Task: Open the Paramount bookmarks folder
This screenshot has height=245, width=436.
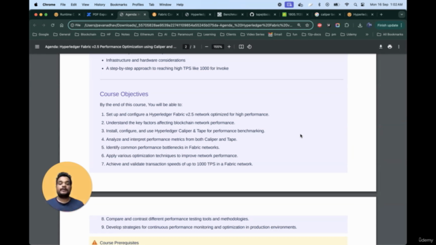Action: pos(182,35)
